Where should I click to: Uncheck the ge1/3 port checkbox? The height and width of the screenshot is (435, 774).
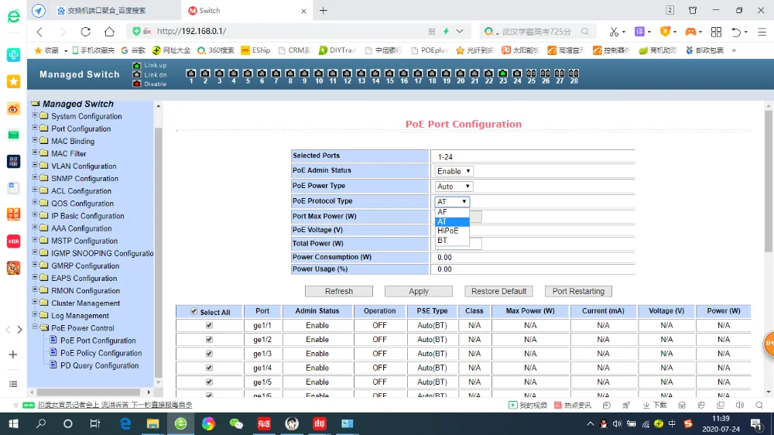(209, 354)
